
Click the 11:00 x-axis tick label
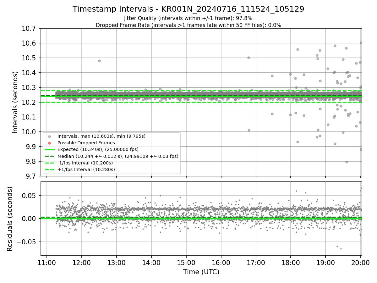point(47,263)
